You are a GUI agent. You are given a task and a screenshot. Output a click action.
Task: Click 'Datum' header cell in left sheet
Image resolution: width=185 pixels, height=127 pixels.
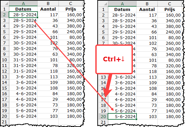[23, 9]
